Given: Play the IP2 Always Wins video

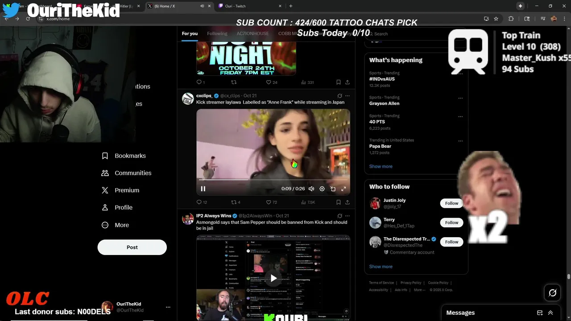Looking at the screenshot, I should pos(273,278).
